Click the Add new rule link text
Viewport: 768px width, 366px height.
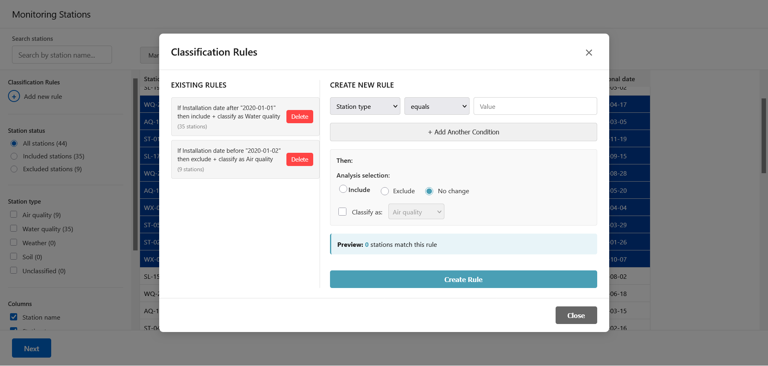tap(43, 97)
